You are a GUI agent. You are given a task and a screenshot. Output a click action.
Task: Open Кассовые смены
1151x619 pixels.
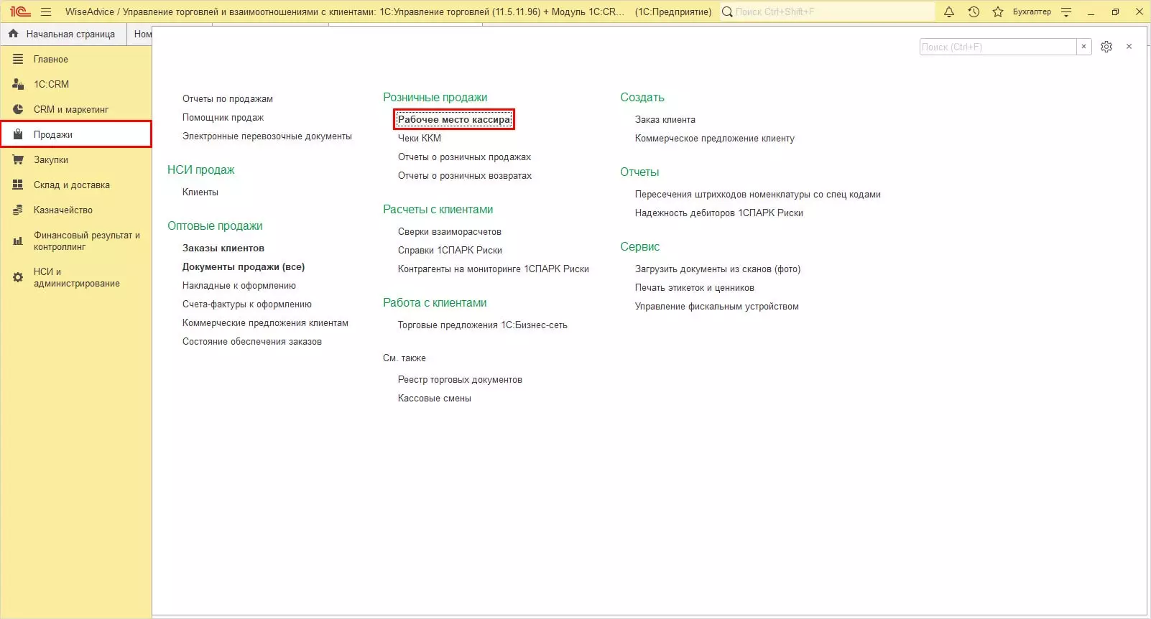tap(435, 399)
